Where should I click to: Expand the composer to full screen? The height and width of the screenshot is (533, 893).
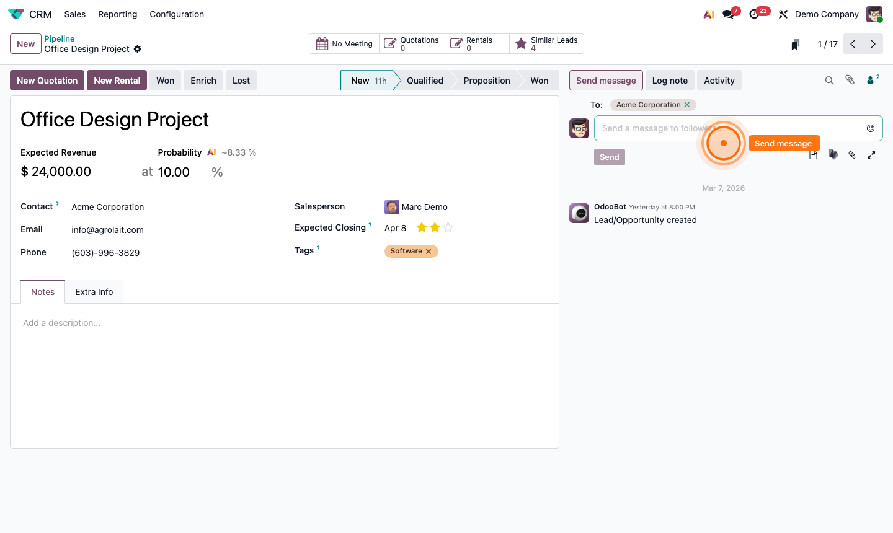tap(871, 154)
